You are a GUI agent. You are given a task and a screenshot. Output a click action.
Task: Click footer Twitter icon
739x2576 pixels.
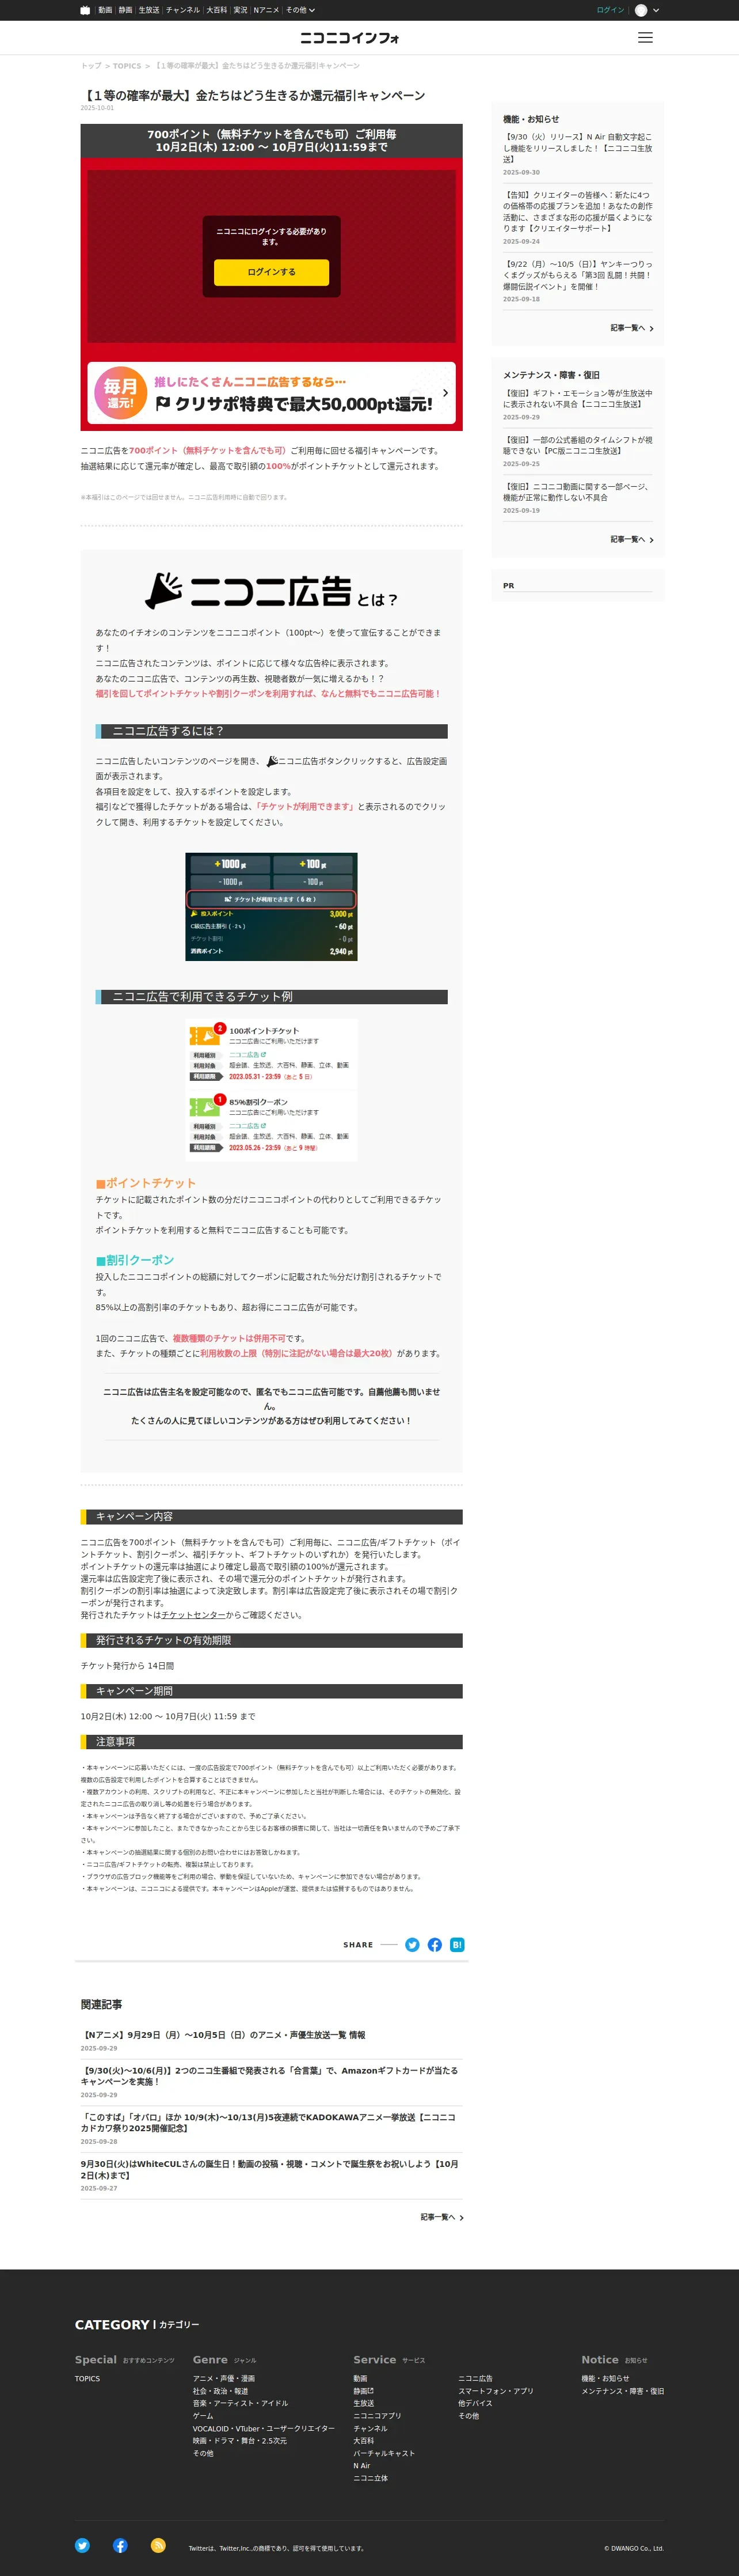click(82, 2546)
